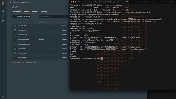Viewport: 176px width, 99px height.
Task: Click calendar icon in date range field
Action: point(14,16)
